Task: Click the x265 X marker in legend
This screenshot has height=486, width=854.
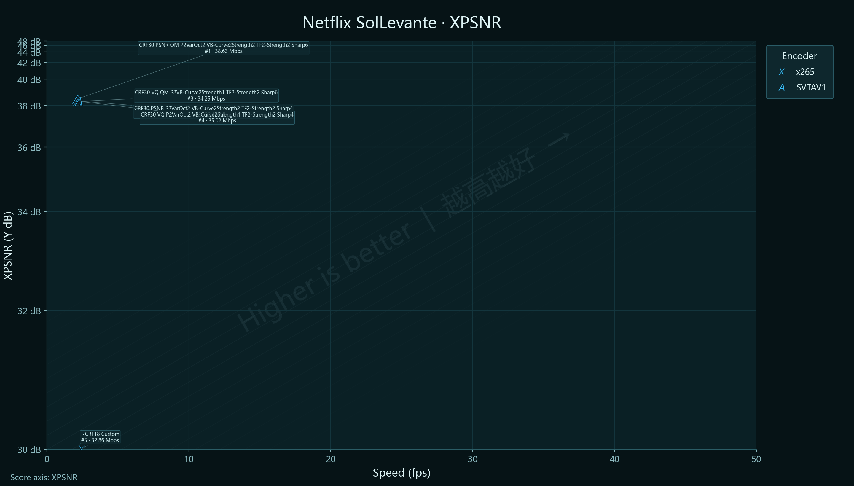Action: click(781, 72)
